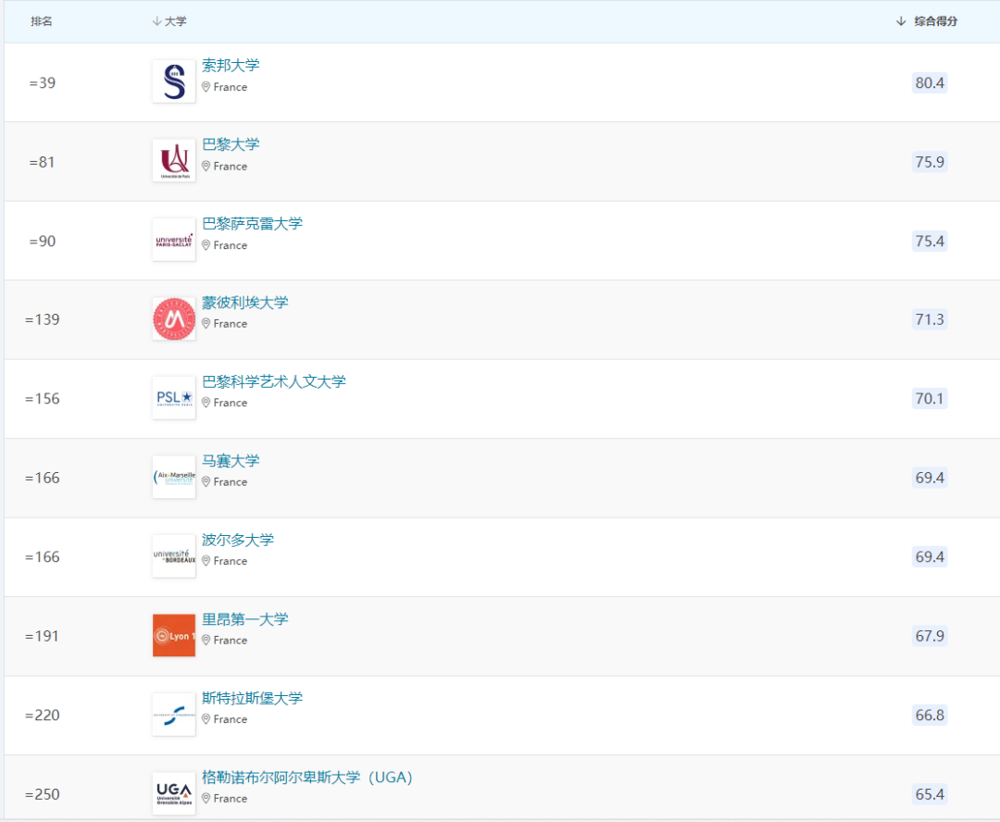The image size is (1000, 822).
Task: Open the 巴黎科学艺术人文大学 link
Action: pyautogui.click(x=274, y=380)
